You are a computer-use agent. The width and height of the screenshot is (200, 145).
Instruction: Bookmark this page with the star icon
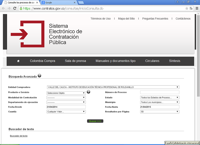[186, 8]
